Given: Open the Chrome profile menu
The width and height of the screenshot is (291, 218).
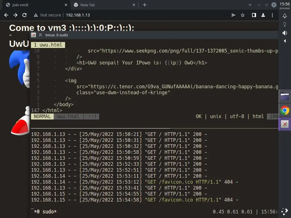Looking at the screenshot, I should click(263, 15).
